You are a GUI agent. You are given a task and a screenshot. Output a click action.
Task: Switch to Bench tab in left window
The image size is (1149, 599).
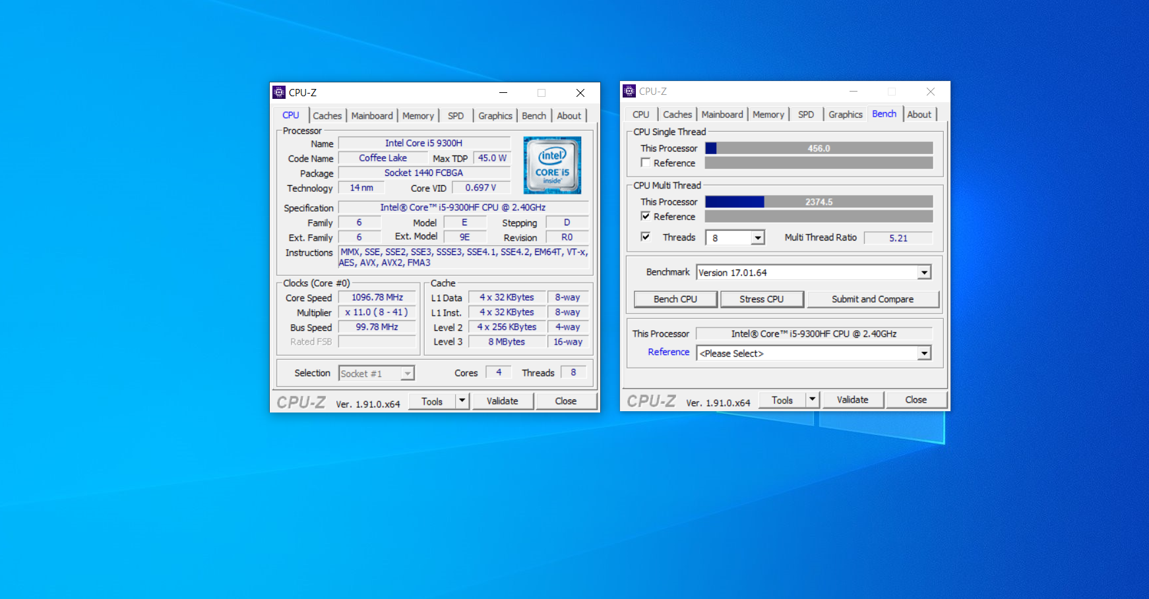click(x=534, y=116)
